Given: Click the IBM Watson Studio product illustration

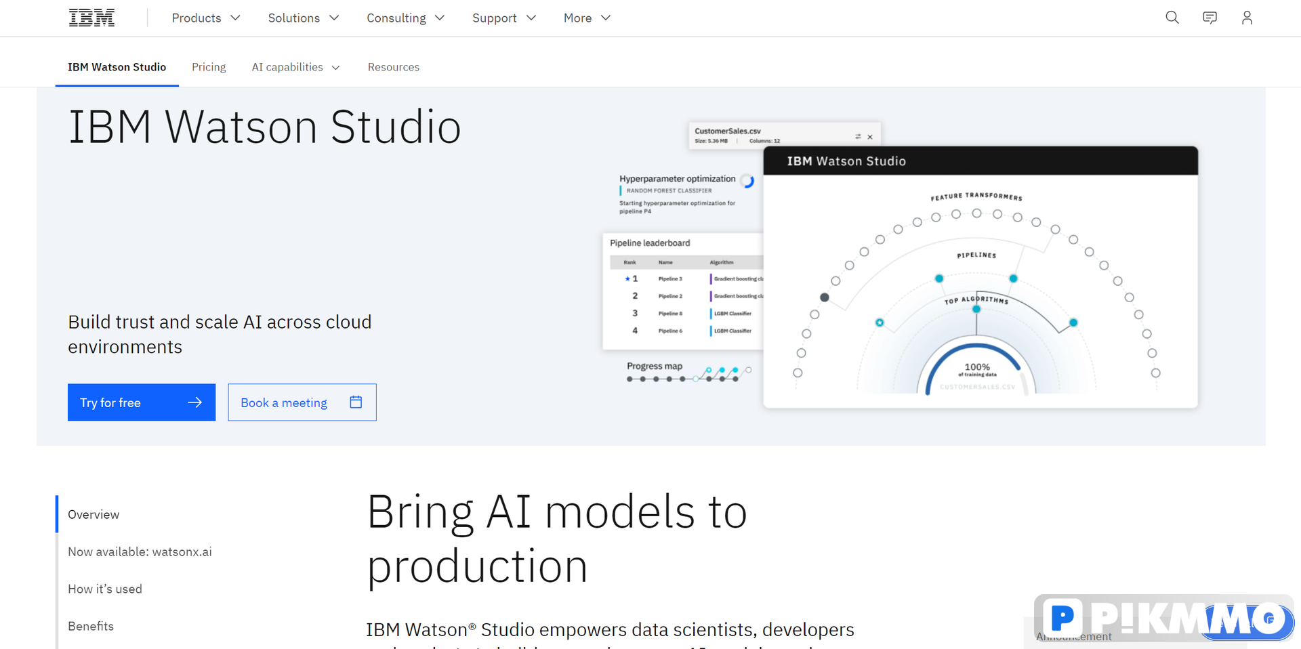Looking at the screenshot, I should (x=900, y=265).
